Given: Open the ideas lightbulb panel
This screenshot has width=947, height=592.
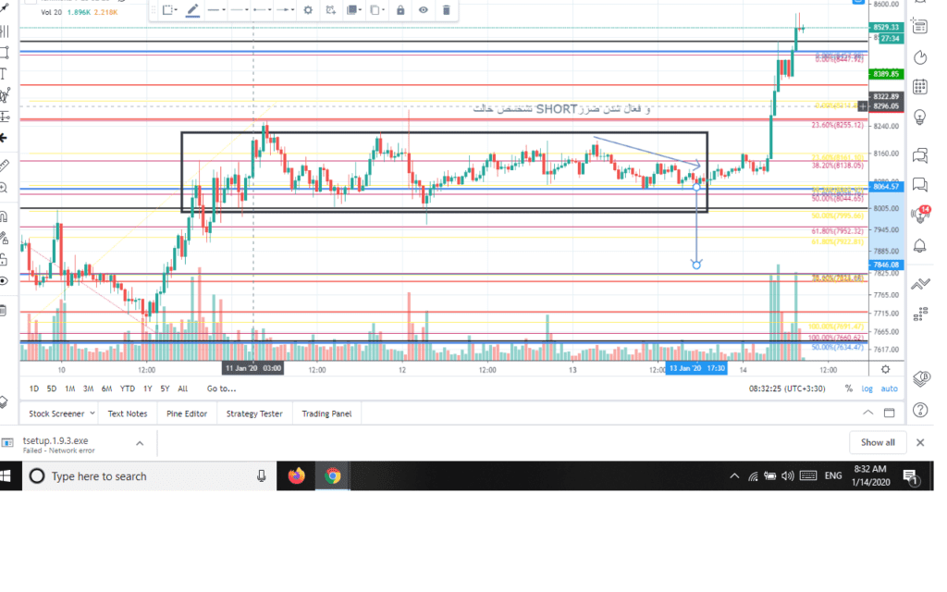Looking at the screenshot, I should 920,117.
